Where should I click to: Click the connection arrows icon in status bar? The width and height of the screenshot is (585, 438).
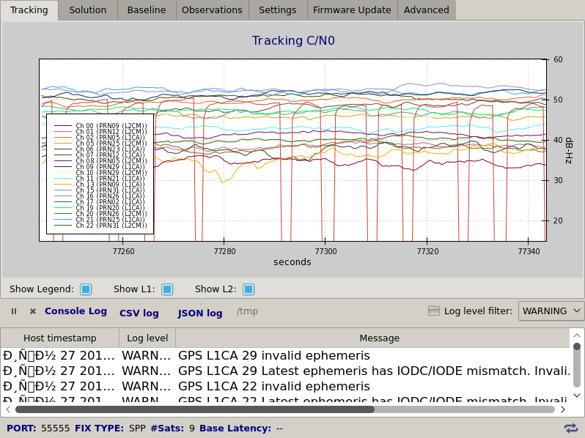(570, 428)
